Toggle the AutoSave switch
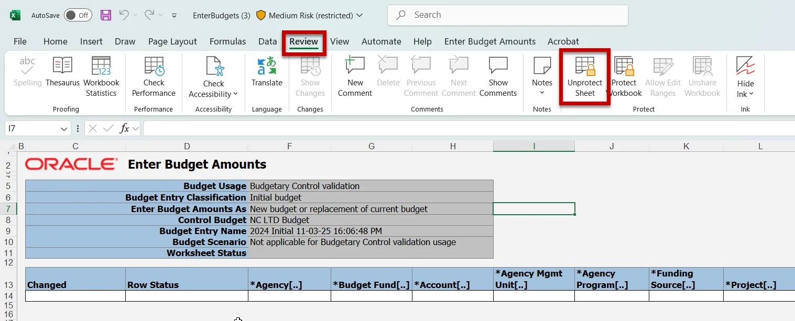Screen dimensions: 795x321 [78, 15]
